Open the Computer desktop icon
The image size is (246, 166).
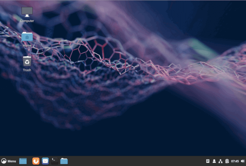(x=27, y=12)
